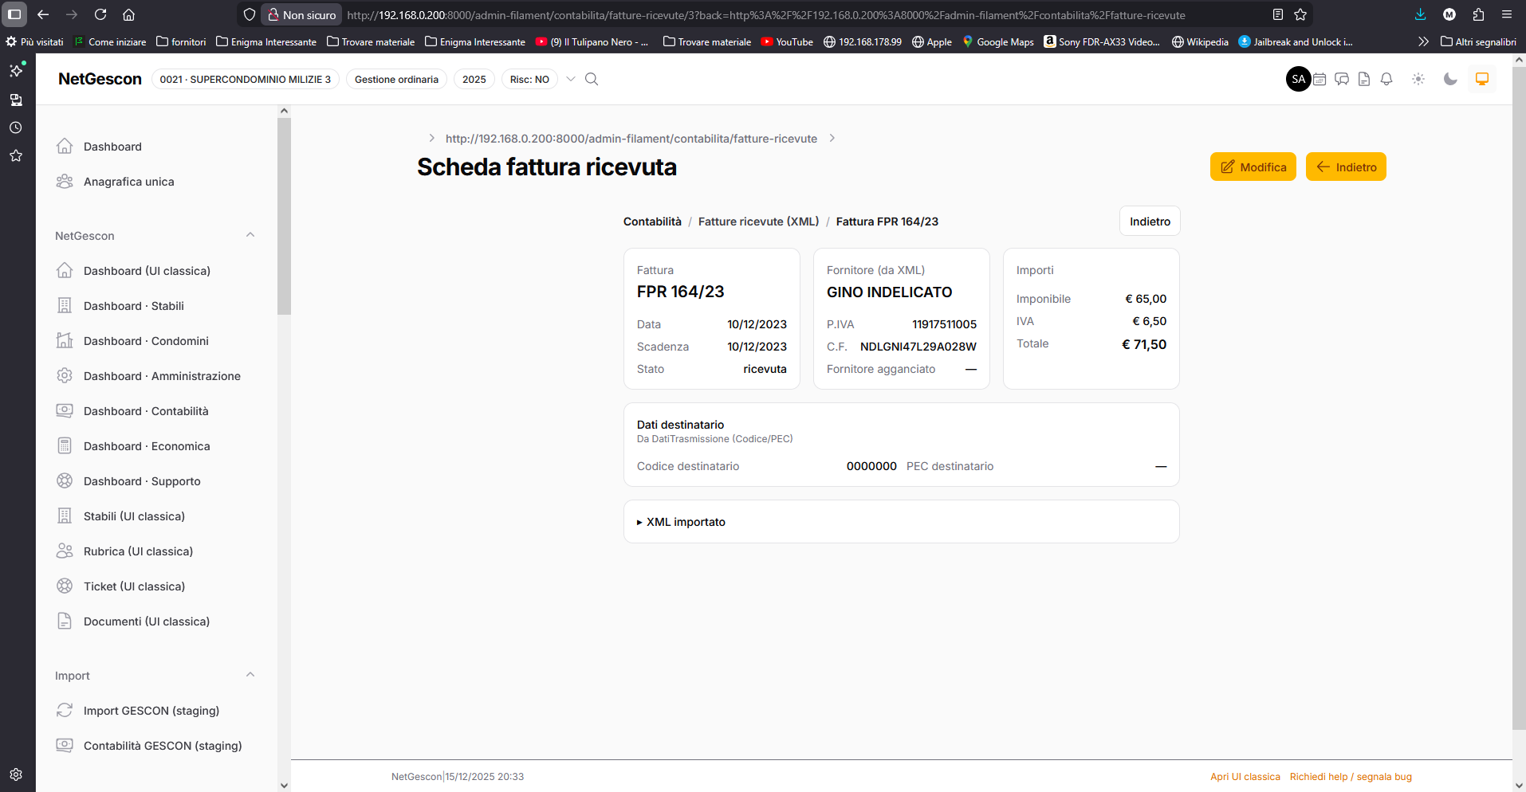Collapse the NetGescon sidebar group
Image resolution: width=1526 pixels, height=792 pixels.
coord(250,235)
